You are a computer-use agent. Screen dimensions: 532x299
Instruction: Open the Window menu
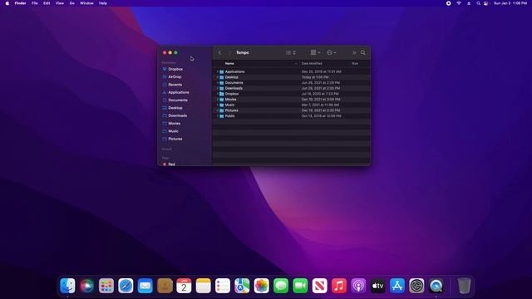tap(86, 3)
